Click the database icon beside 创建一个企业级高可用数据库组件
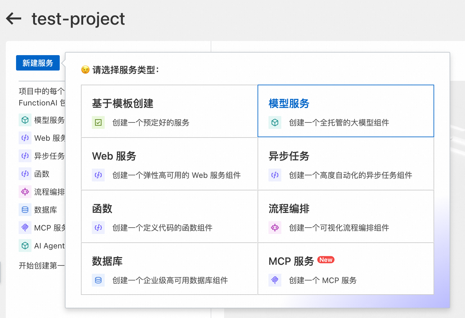This screenshot has height=318, width=465. click(98, 280)
